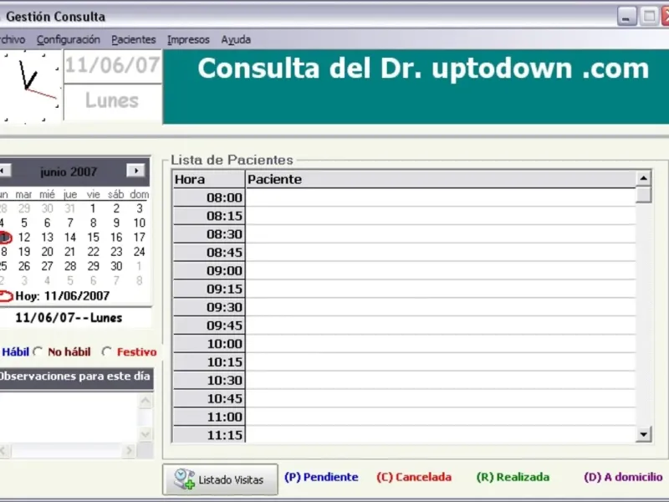Advance calendar to next month arrow

(136, 171)
